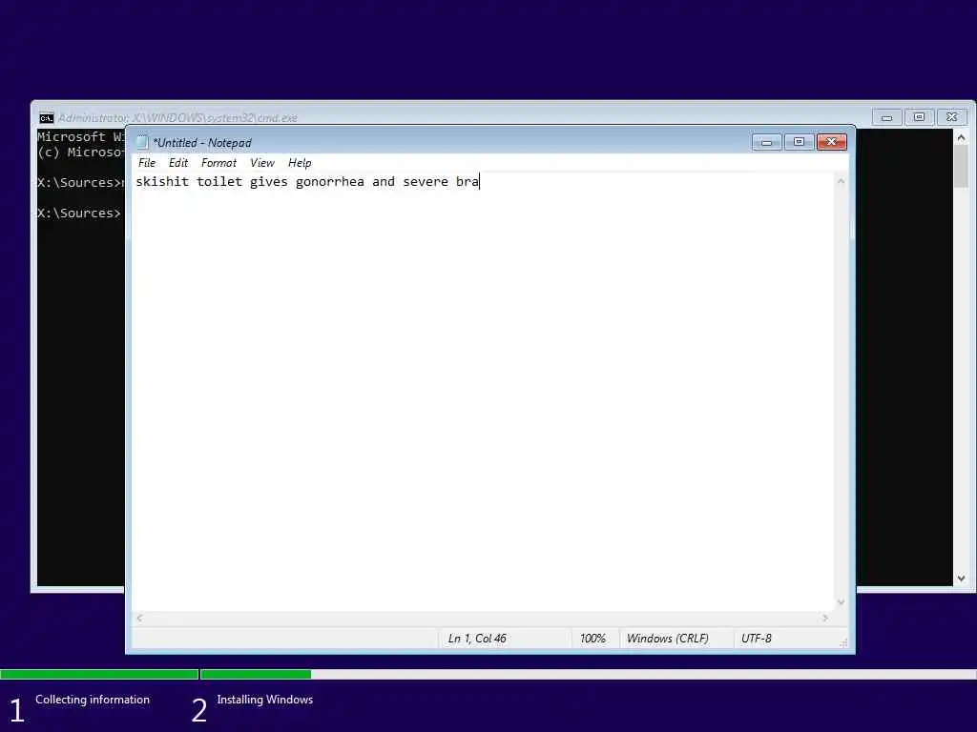Click 'Windows (CRLF)' status bar entry
977x732 pixels.
coord(667,639)
